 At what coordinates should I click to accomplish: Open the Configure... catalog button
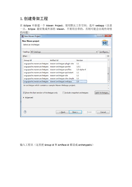coord(104,52)
